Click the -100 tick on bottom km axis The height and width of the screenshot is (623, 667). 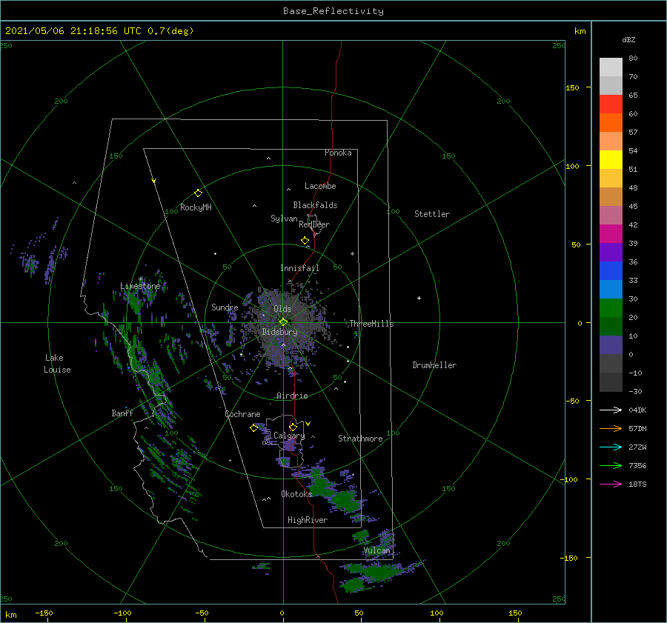pyautogui.click(x=122, y=613)
